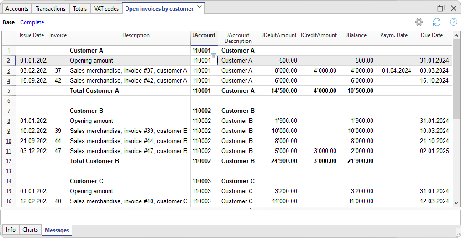The height and width of the screenshot is (238, 461).
Task: Select the JAccount cell for Opening amount Customer A
Action: [x=201, y=61]
